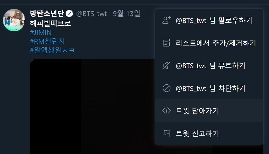This screenshot has height=154, width=269.
Task: Select '@BTS_twt 님 뮤트하기' option
Action: click(x=209, y=65)
